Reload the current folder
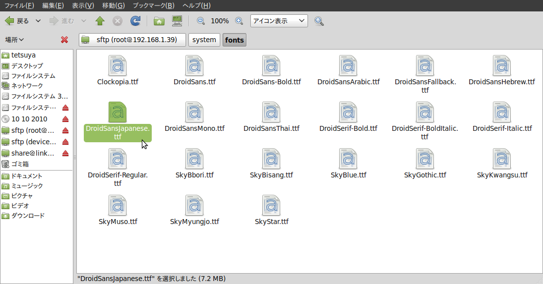The width and height of the screenshot is (543, 284). click(x=135, y=21)
